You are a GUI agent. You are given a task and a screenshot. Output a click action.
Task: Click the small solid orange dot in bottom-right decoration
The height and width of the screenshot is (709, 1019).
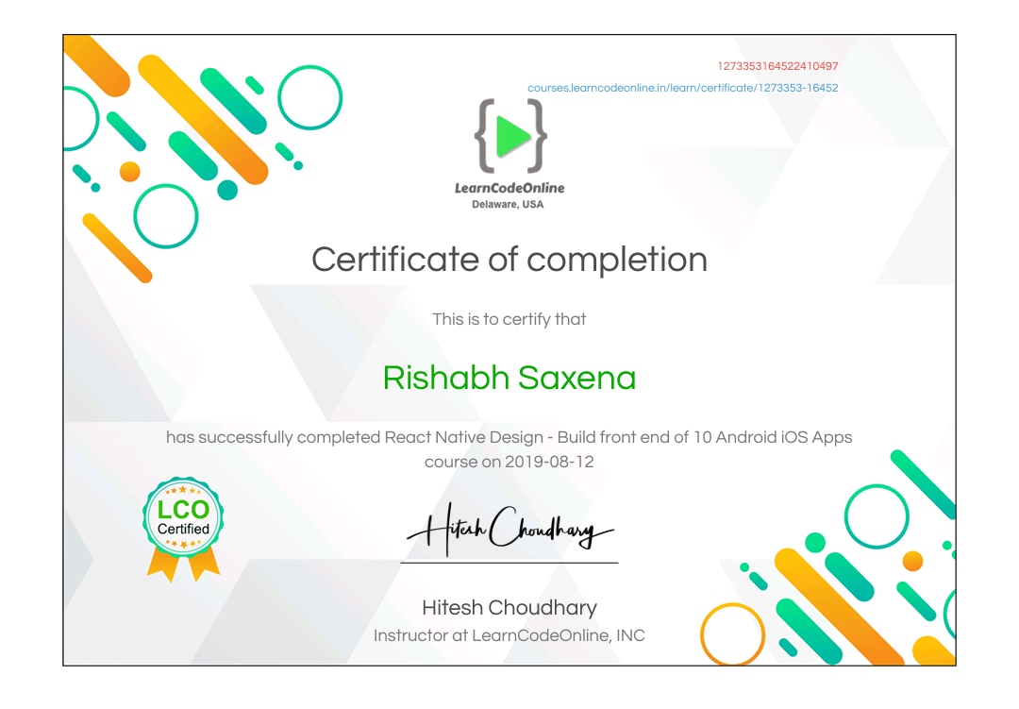click(912, 561)
